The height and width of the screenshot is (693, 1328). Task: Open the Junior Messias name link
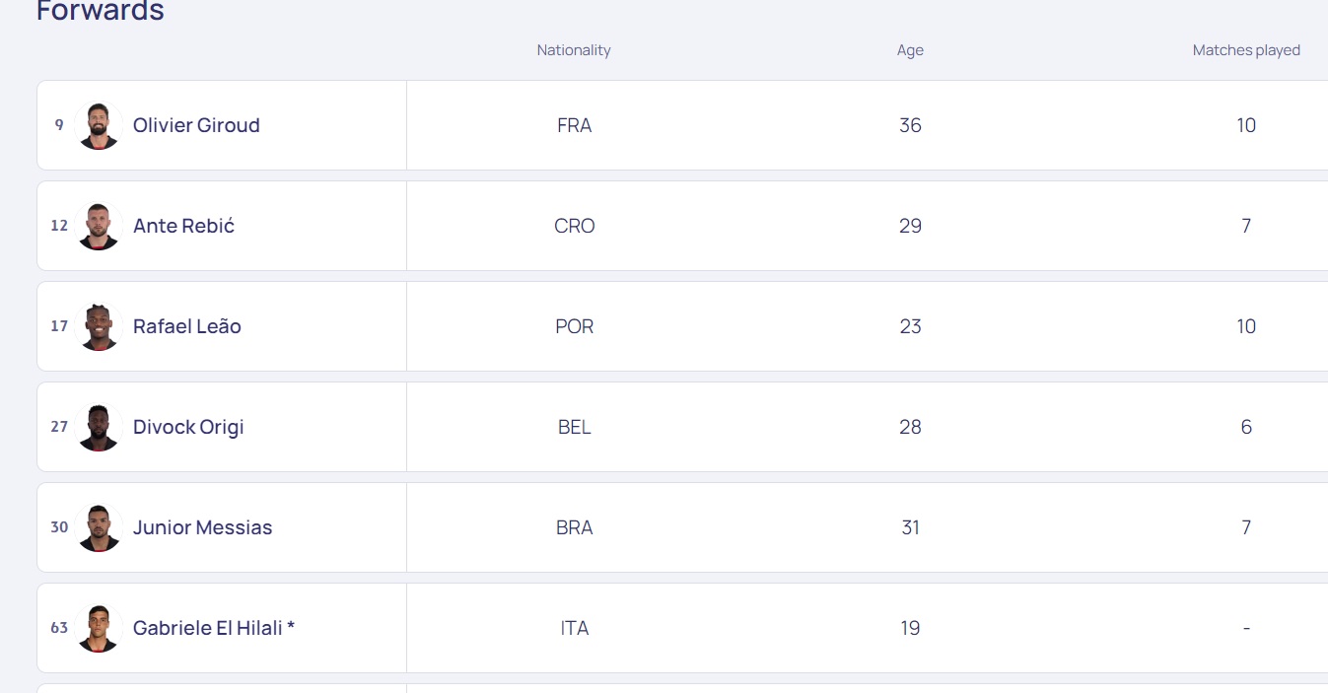click(202, 527)
